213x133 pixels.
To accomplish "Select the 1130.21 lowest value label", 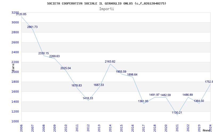I will [177, 113].
